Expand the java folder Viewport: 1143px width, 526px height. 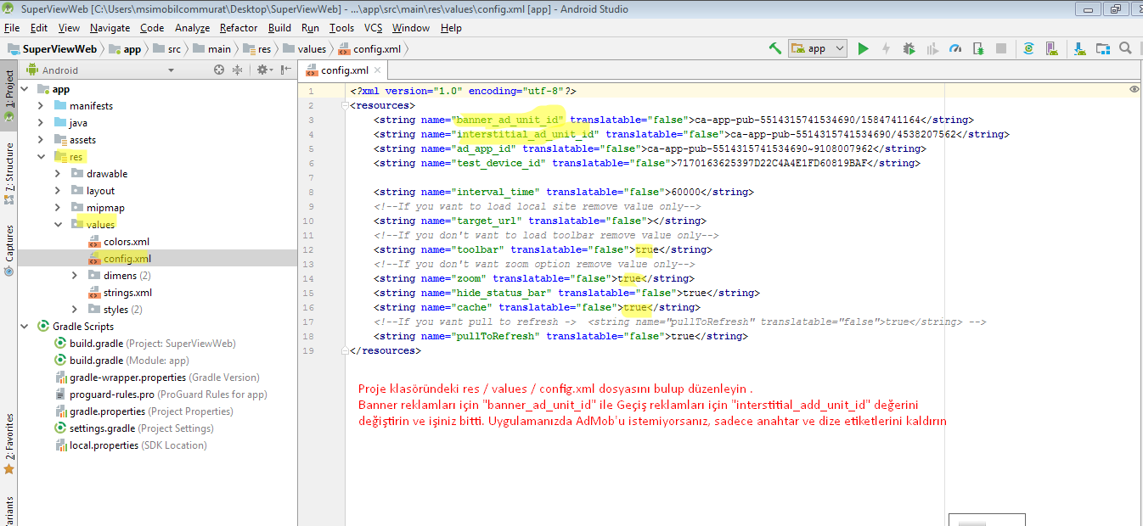click(41, 123)
